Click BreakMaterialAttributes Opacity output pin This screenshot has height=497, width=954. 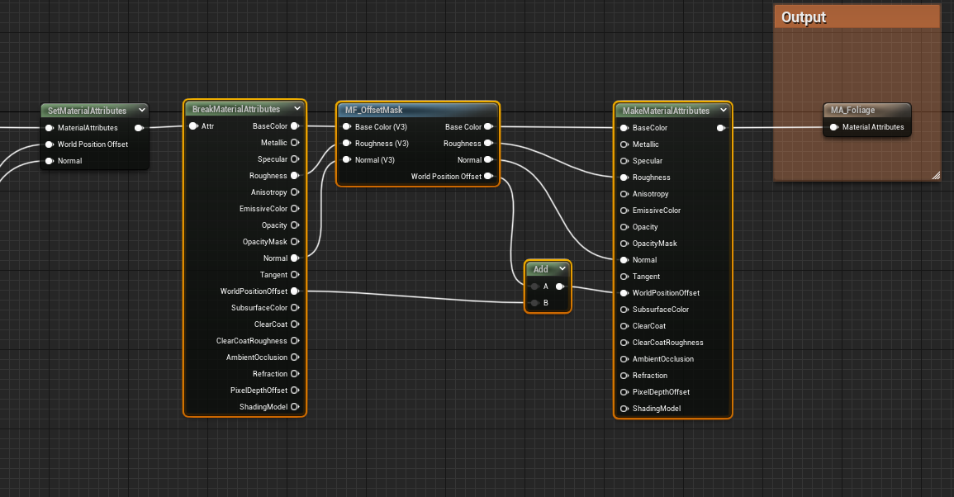(295, 225)
